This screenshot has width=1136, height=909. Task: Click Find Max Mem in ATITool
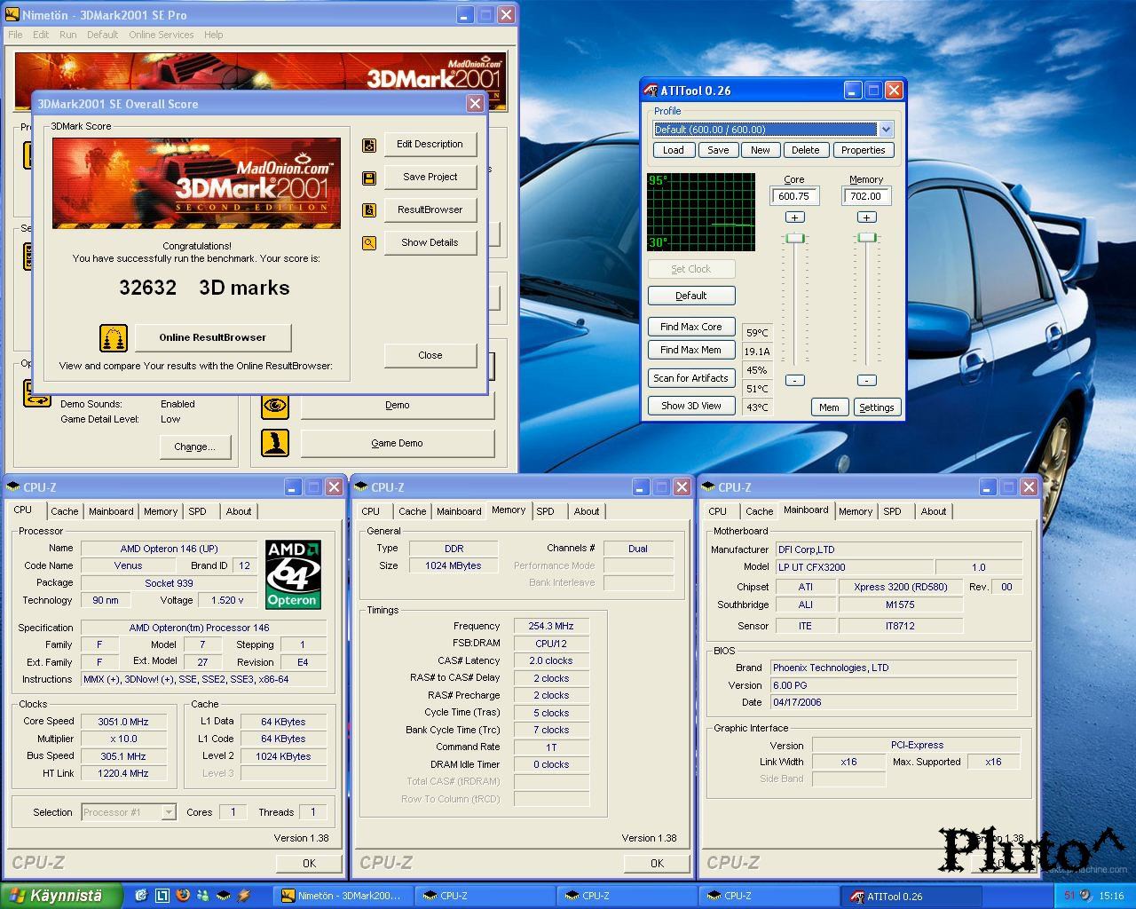[x=691, y=350]
